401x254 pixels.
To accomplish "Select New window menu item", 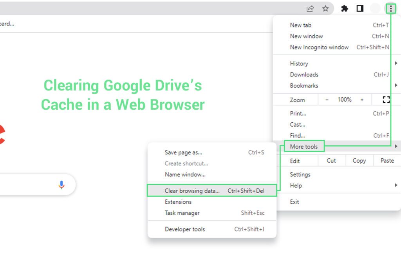I will tap(337, 36).
